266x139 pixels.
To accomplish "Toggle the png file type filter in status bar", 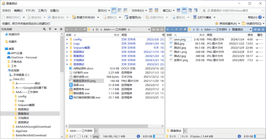I will pos(96,136).
